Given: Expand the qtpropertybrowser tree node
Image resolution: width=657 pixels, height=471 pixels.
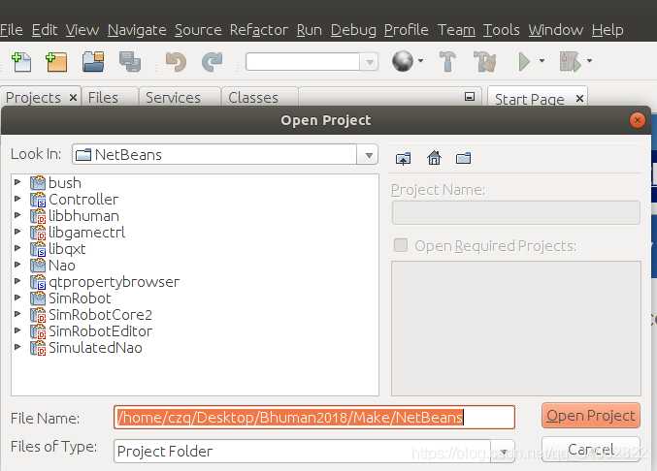Looking at the screenshot, I should click(17, 281).
